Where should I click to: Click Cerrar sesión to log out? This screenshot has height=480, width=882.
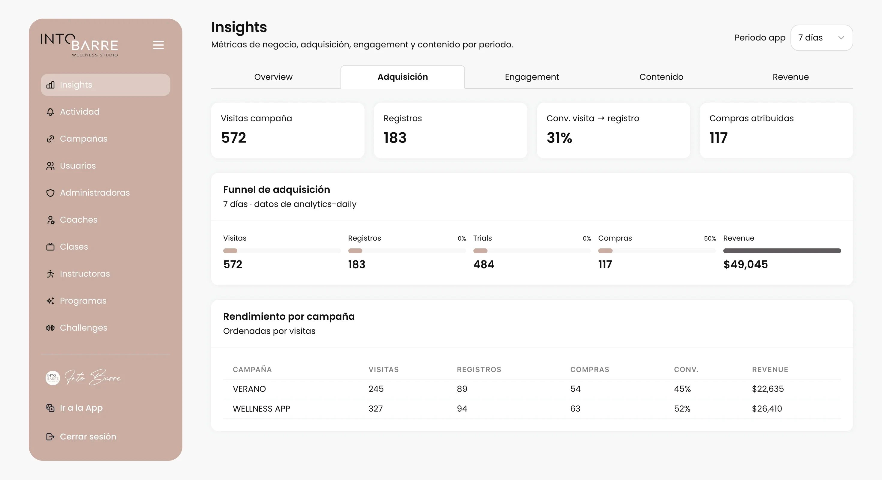(x=106, y=437)
